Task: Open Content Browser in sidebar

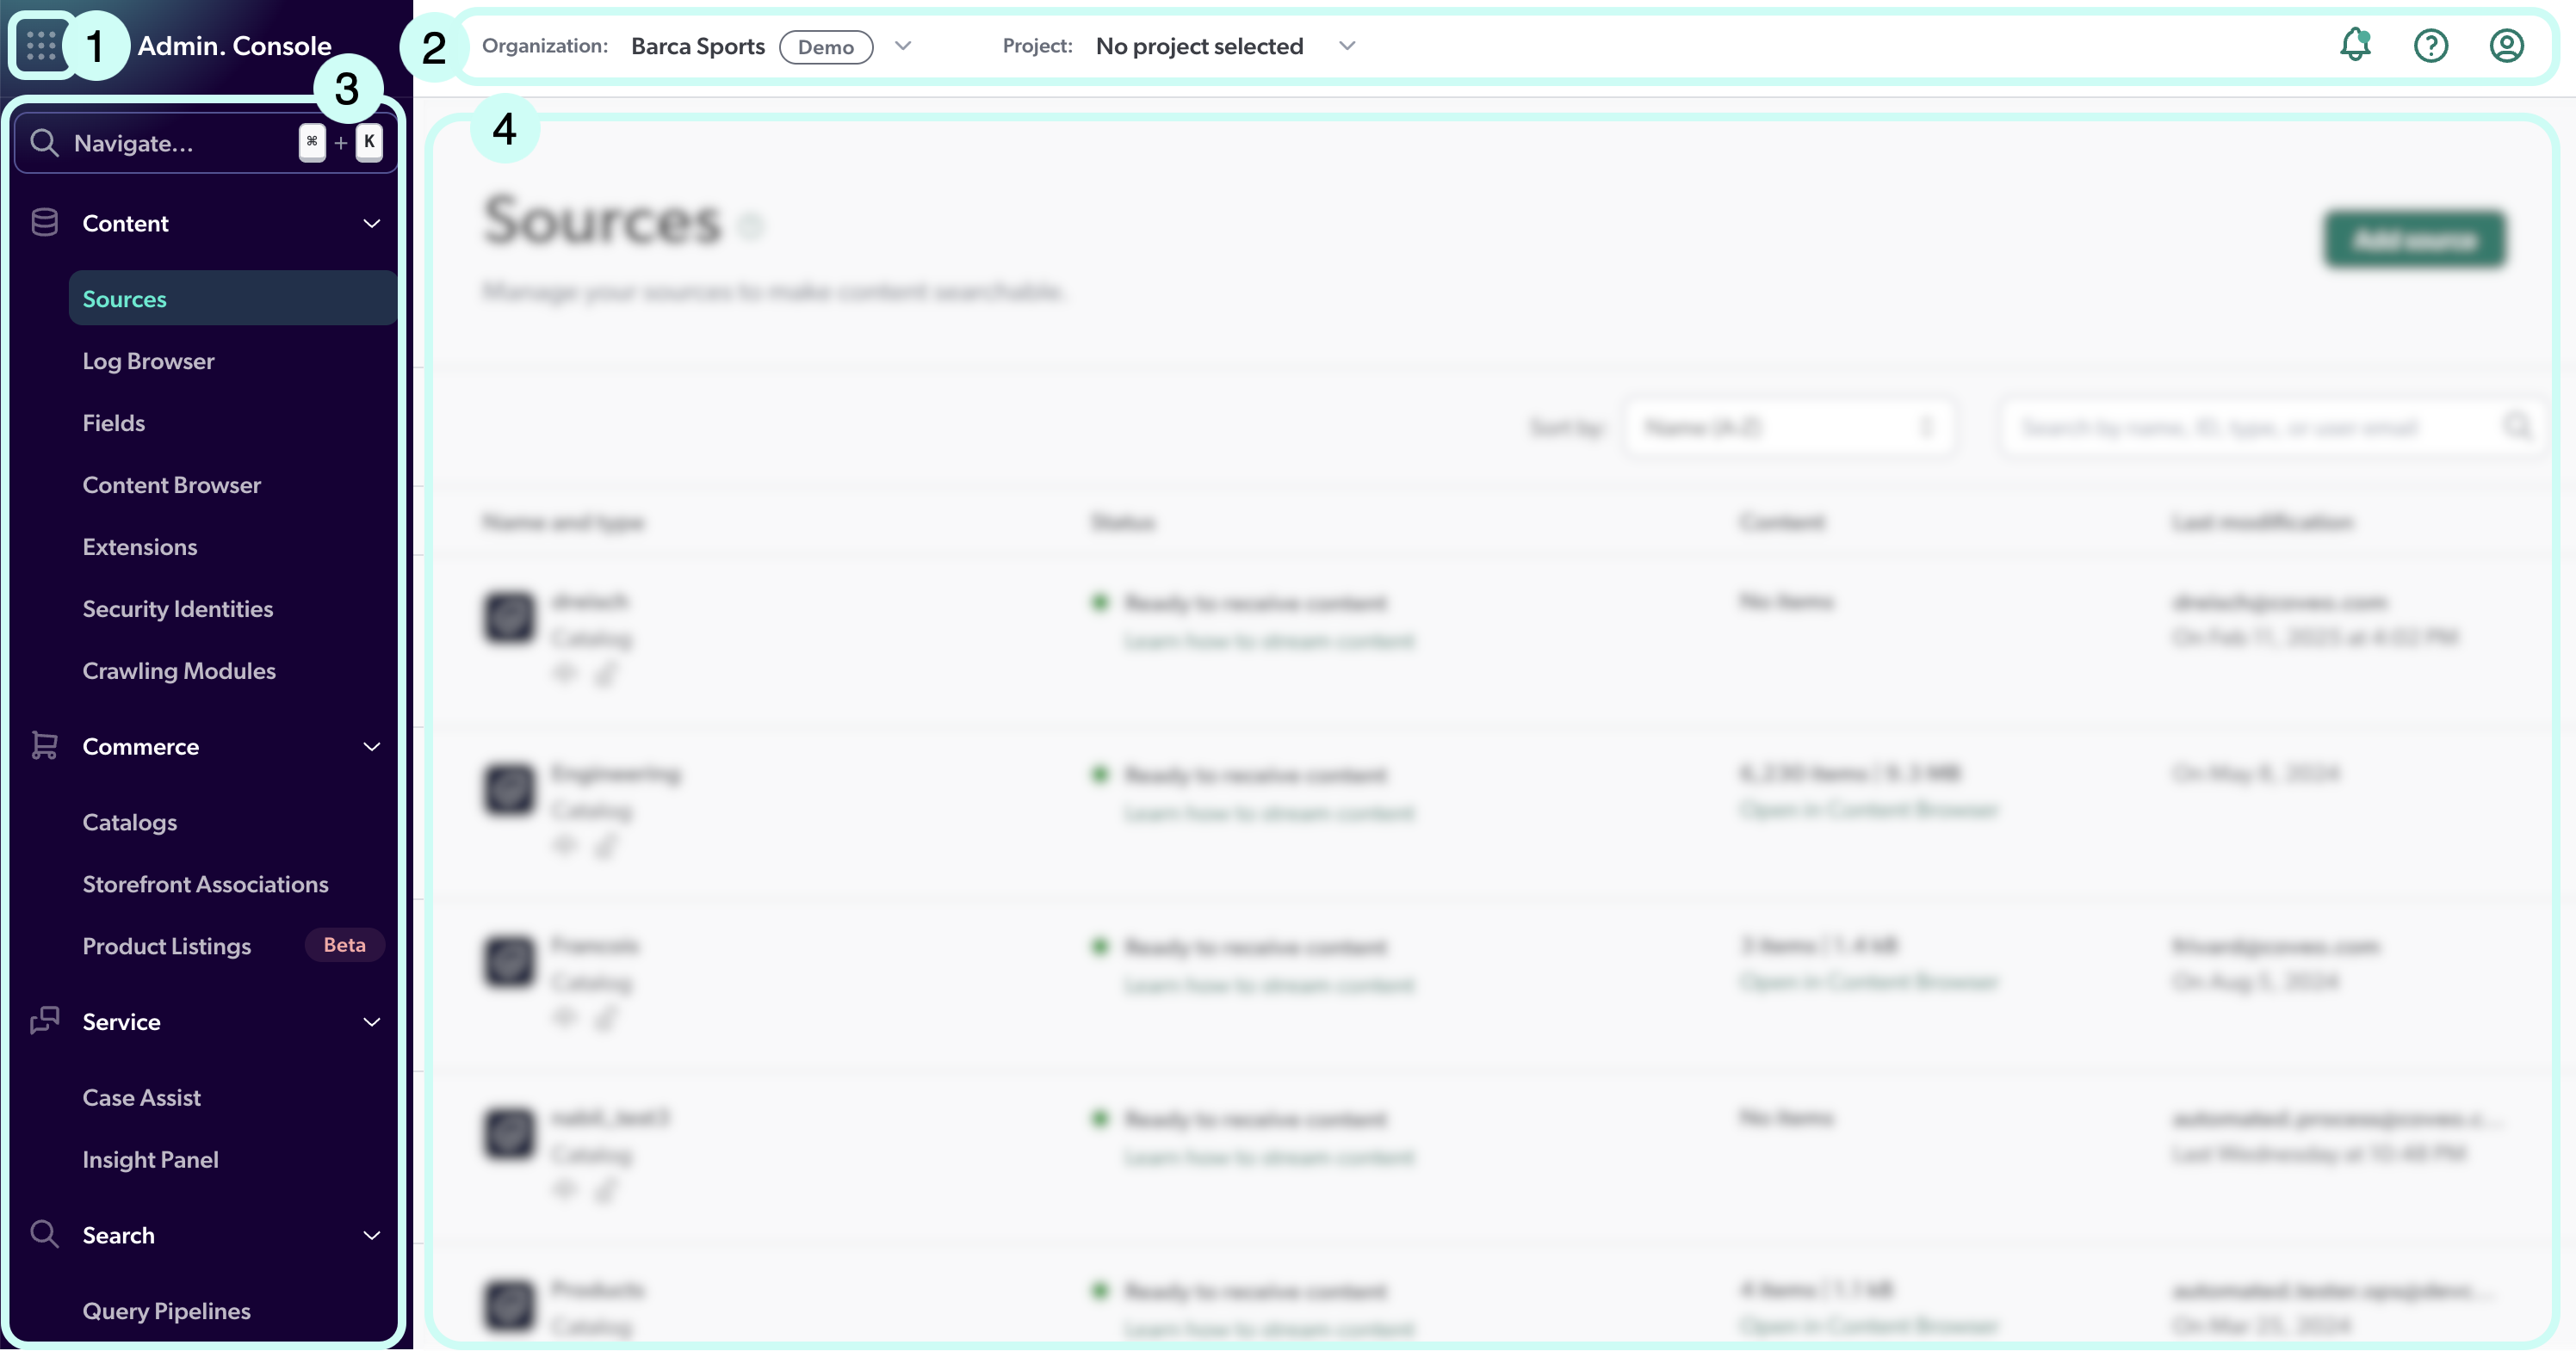Action: [x=171, y=484]
